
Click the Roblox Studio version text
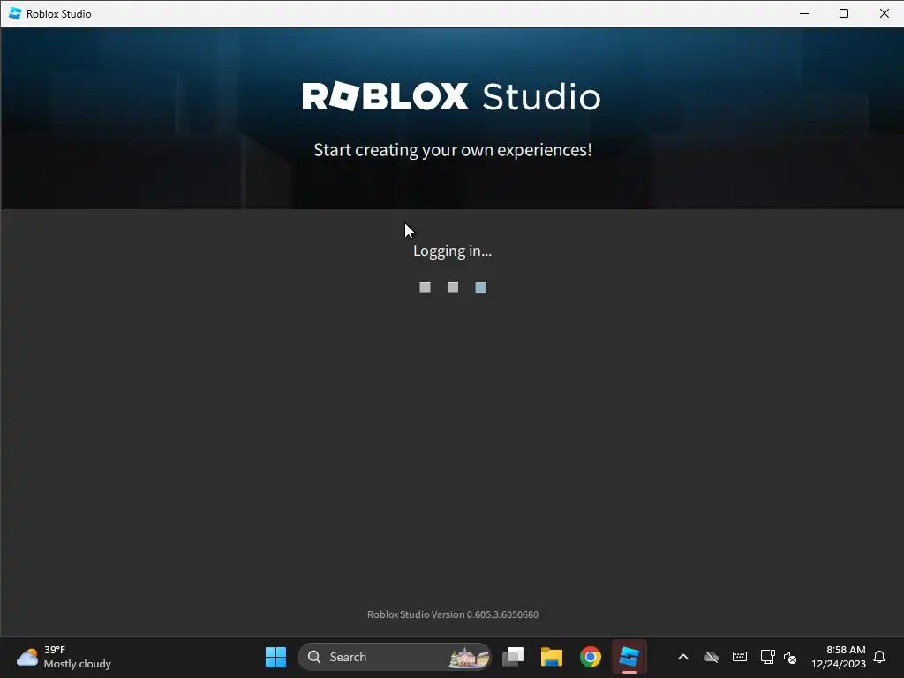click(453, 614)
